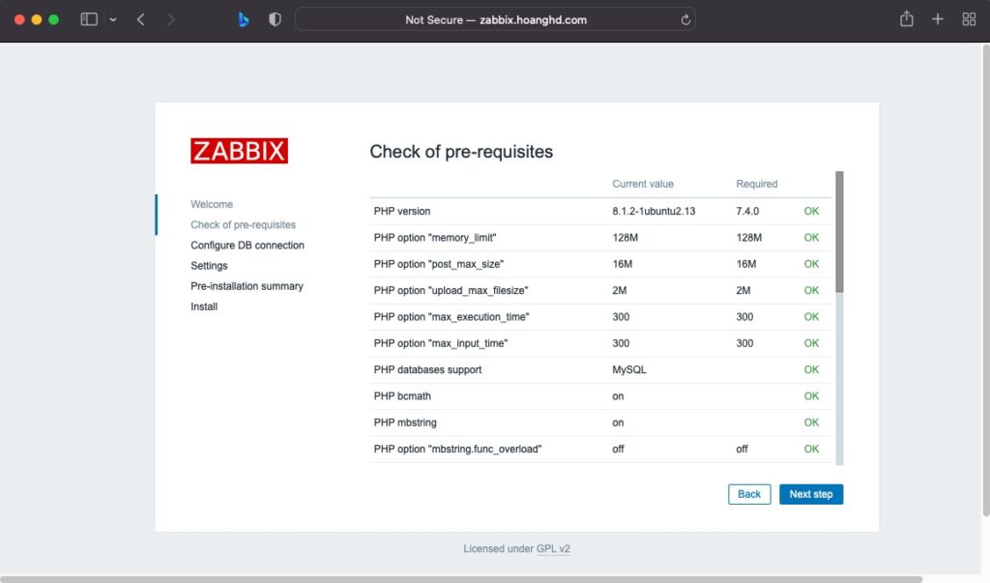The height and width of the screenshot is (583, 990).
Task: Click OK status of mbstring.func_overload row
Action: (811, 449)
